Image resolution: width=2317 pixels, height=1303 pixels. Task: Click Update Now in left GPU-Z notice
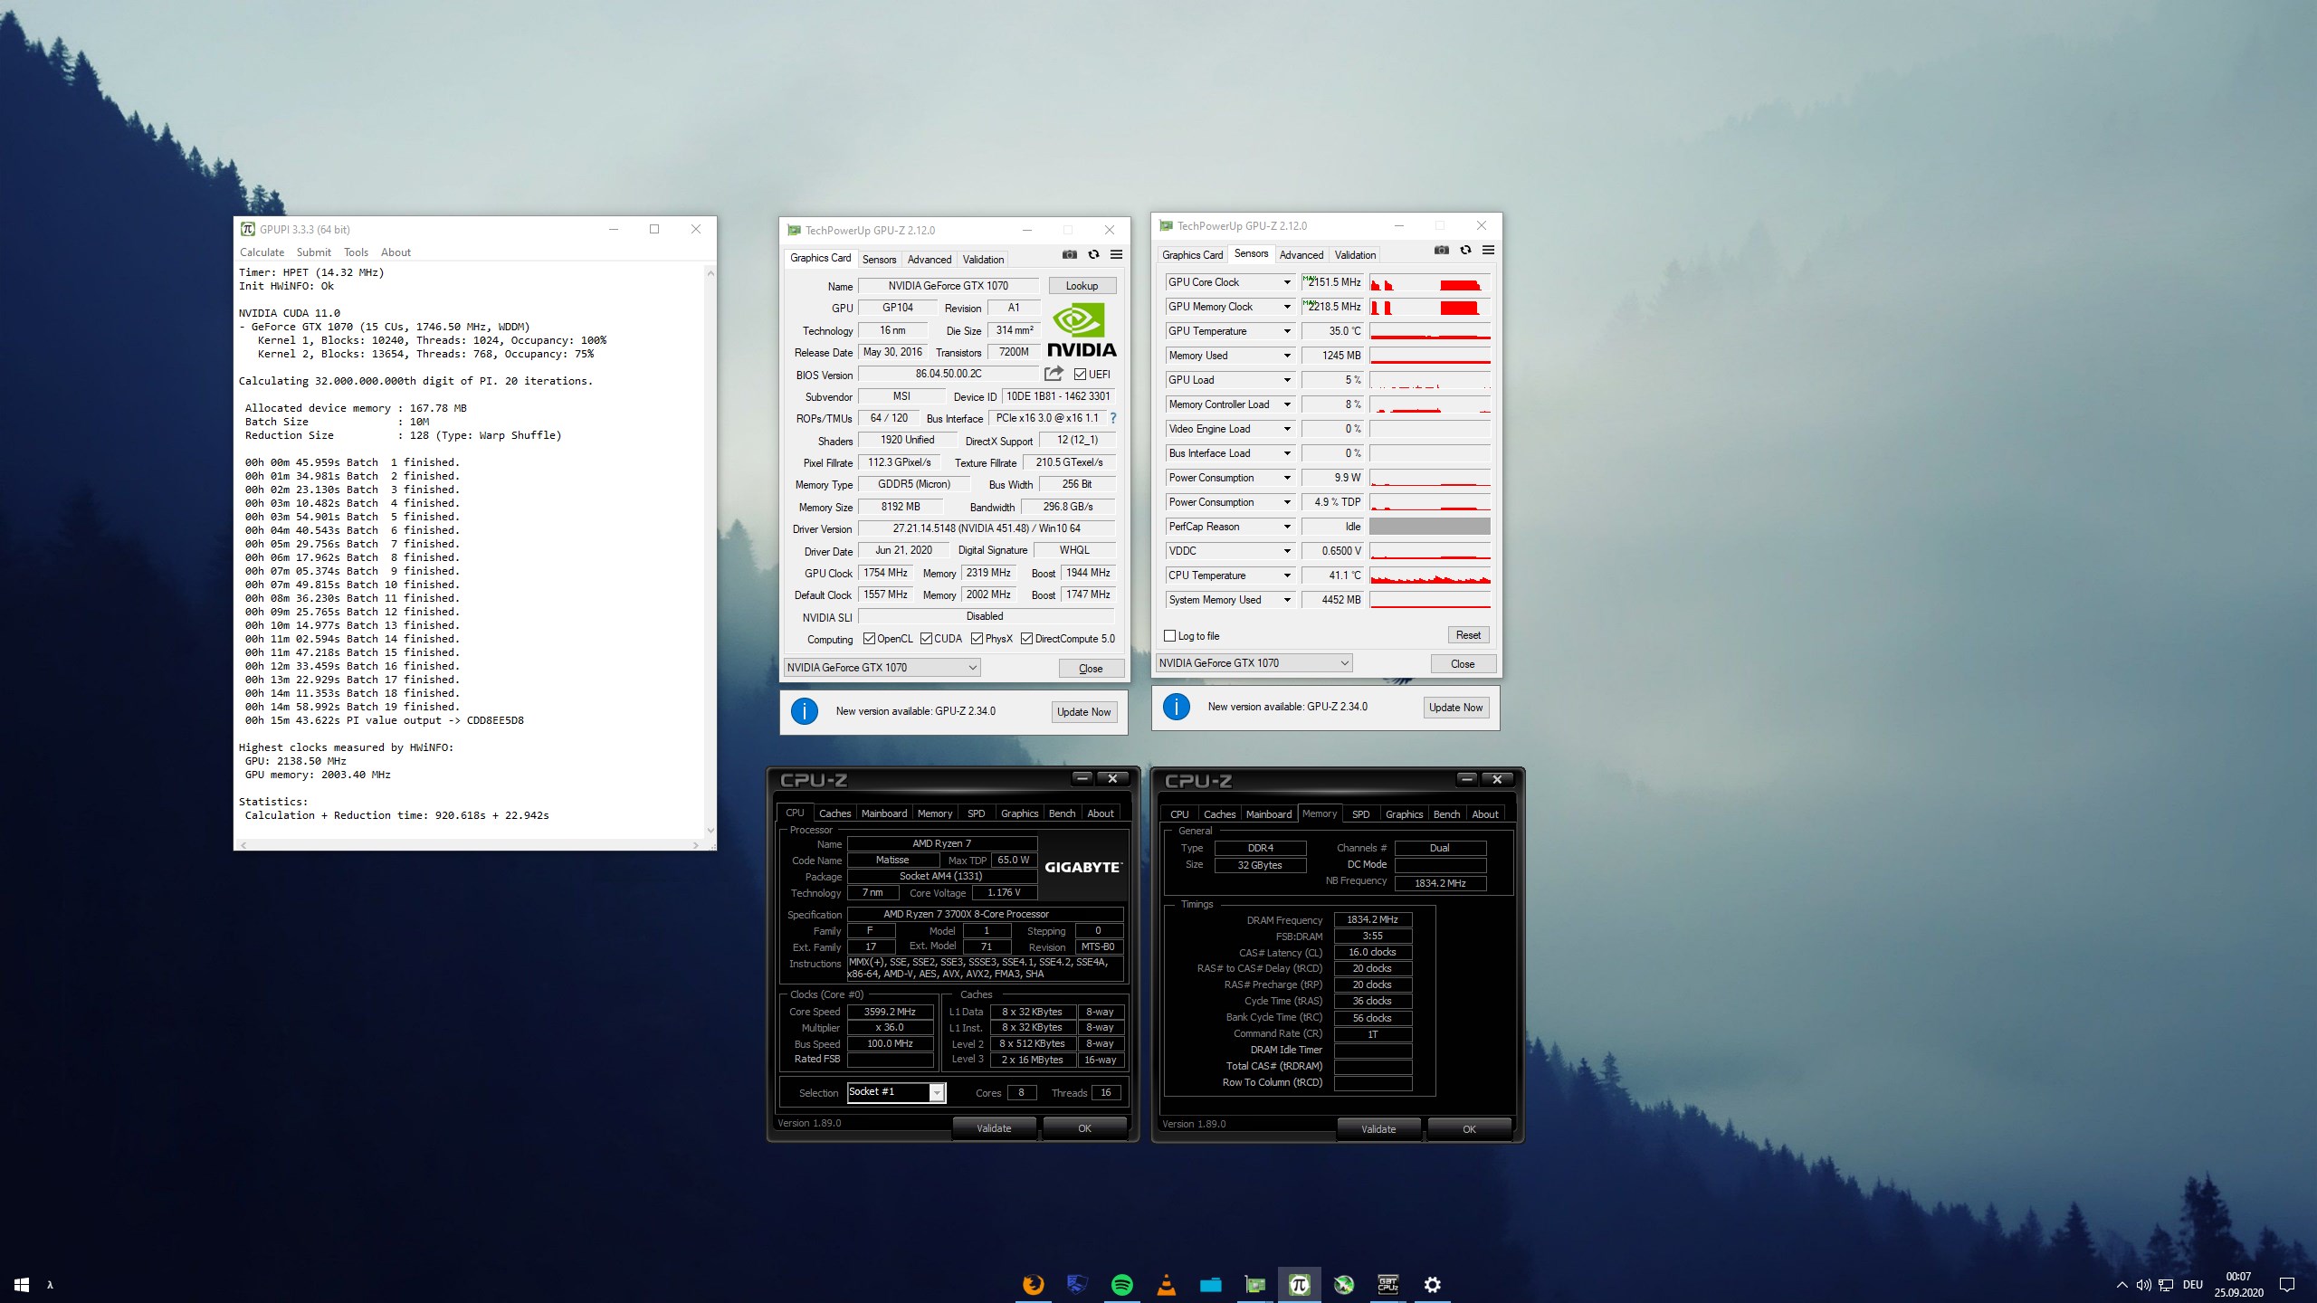pos(1083,712)
